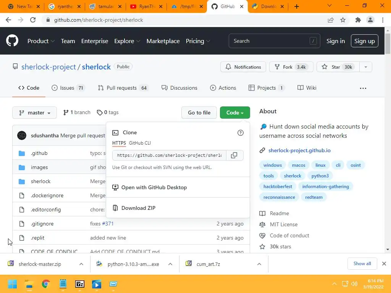Open Star list dropdown arrow
391x293 pixels.
click(366, 67)
